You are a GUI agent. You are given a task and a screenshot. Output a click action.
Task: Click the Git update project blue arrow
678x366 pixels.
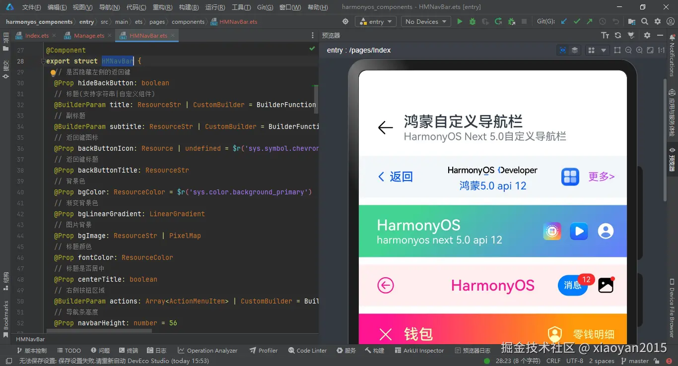564,21
